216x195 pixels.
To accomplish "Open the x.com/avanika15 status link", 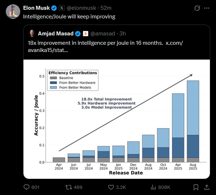I will pyautogui.click(x=105, y=47).
